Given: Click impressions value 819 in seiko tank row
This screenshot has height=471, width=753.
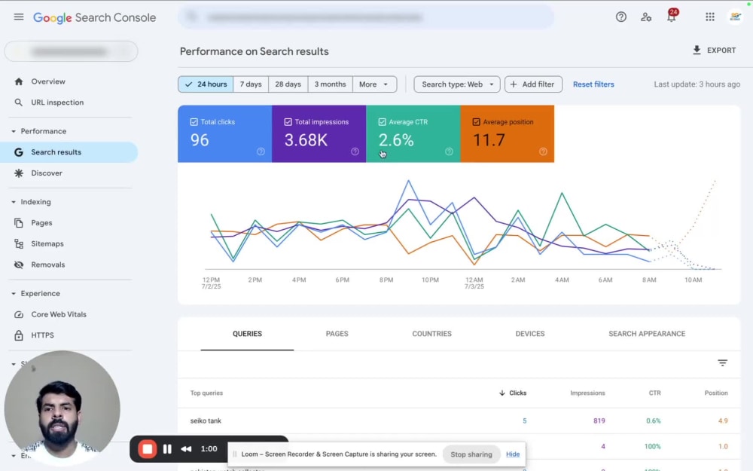Looking at the screenshot, I should pyautogui.click(x=599, y=421).
